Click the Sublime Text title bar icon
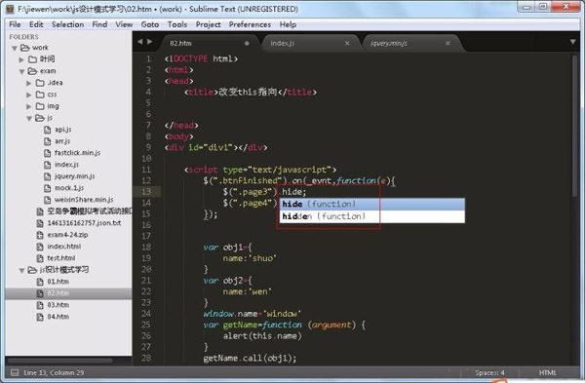Viewport: 585px width, 383px height. pyautogui.click(x=10, y=9)
